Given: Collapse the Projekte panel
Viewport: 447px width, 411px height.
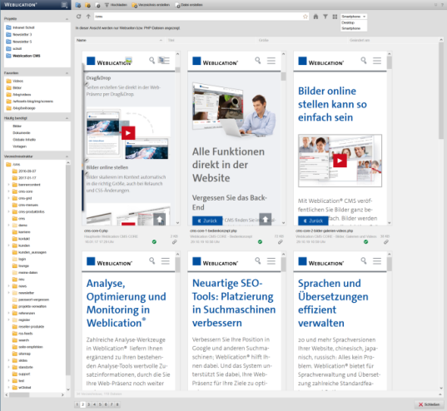Looking at the screenshot, I should [67, 19].
